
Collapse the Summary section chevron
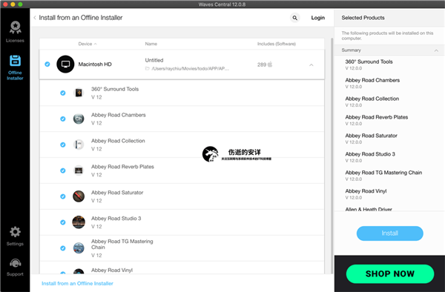click(436, 50)
